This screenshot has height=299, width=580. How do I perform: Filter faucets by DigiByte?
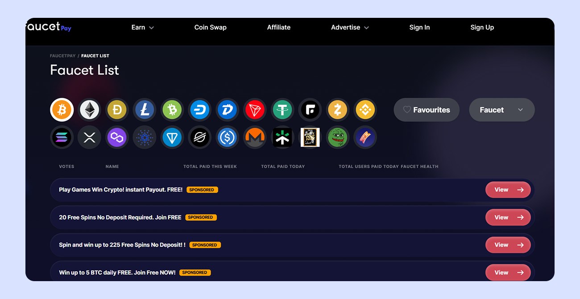point(227,110)
